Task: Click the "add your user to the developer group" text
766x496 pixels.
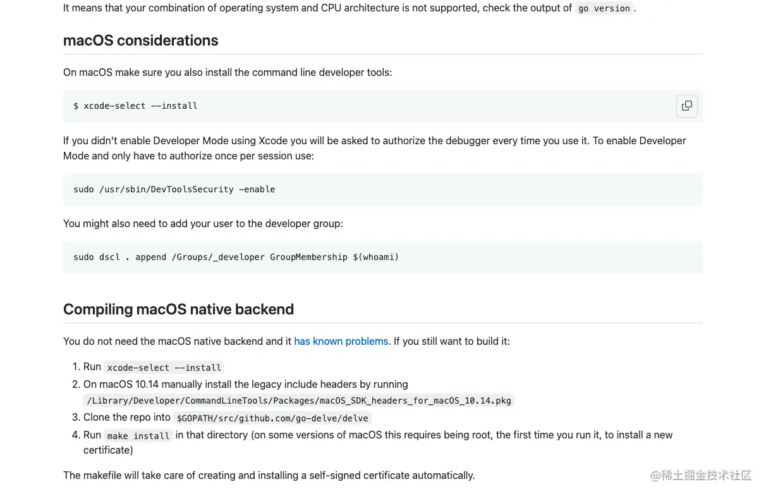Action: click(203, 223)
